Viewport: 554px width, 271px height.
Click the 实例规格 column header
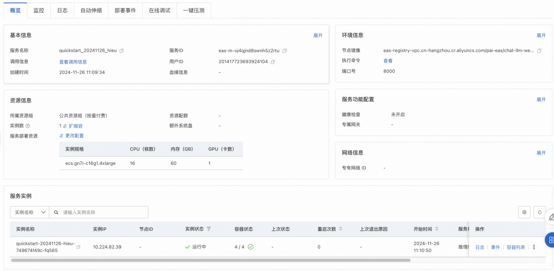point(74,149)
